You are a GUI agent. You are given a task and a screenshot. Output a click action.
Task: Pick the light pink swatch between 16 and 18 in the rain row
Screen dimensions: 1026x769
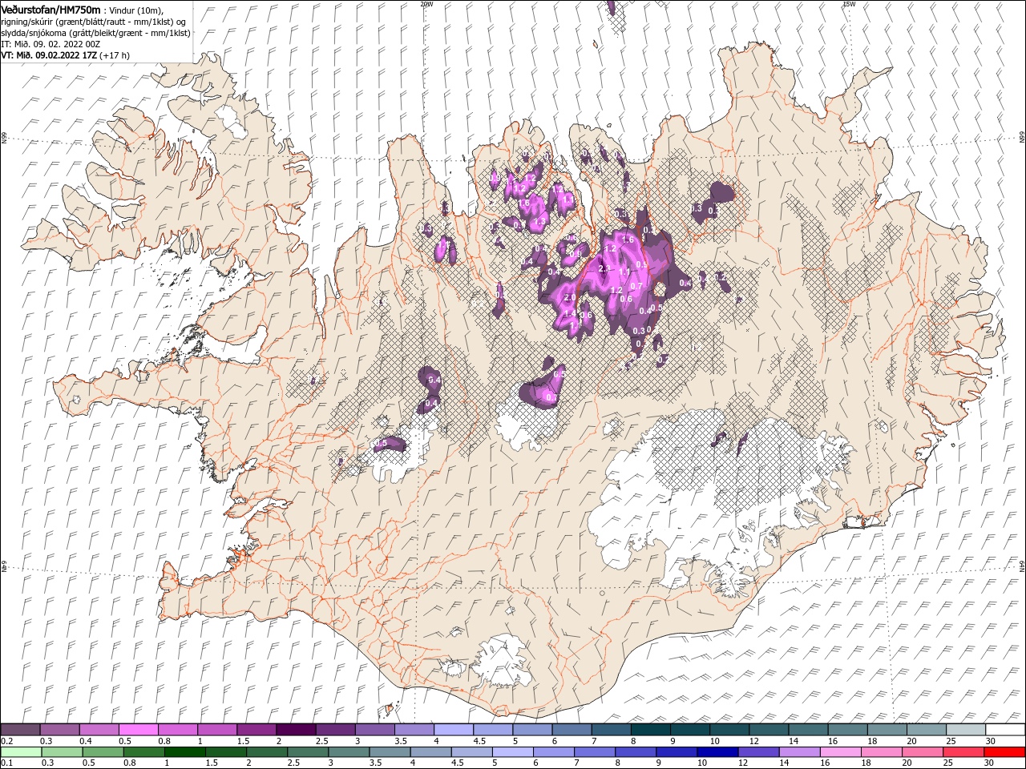(839, 752)
